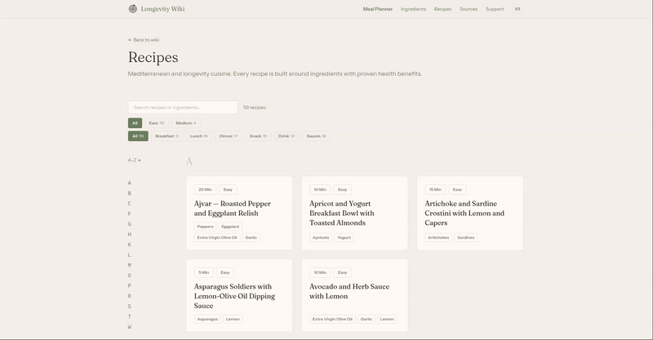This screenshot has width=653, height=340.
Task: Click Extra Virgin Olive Oil tag on Ajvar card
Action: tap(217, 237)
